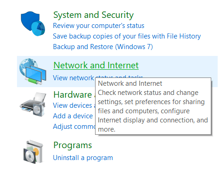Open the Programs category heading
The width and height of the screenshot is (220, 177).
(x=73, y=145)
